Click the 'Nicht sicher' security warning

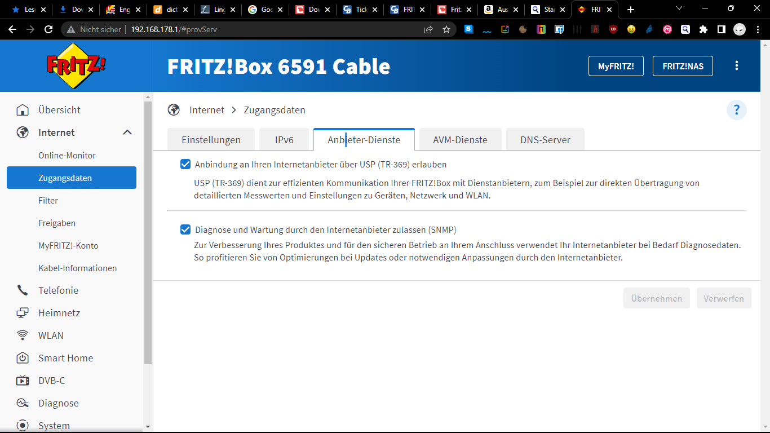[x=94, y=29]
